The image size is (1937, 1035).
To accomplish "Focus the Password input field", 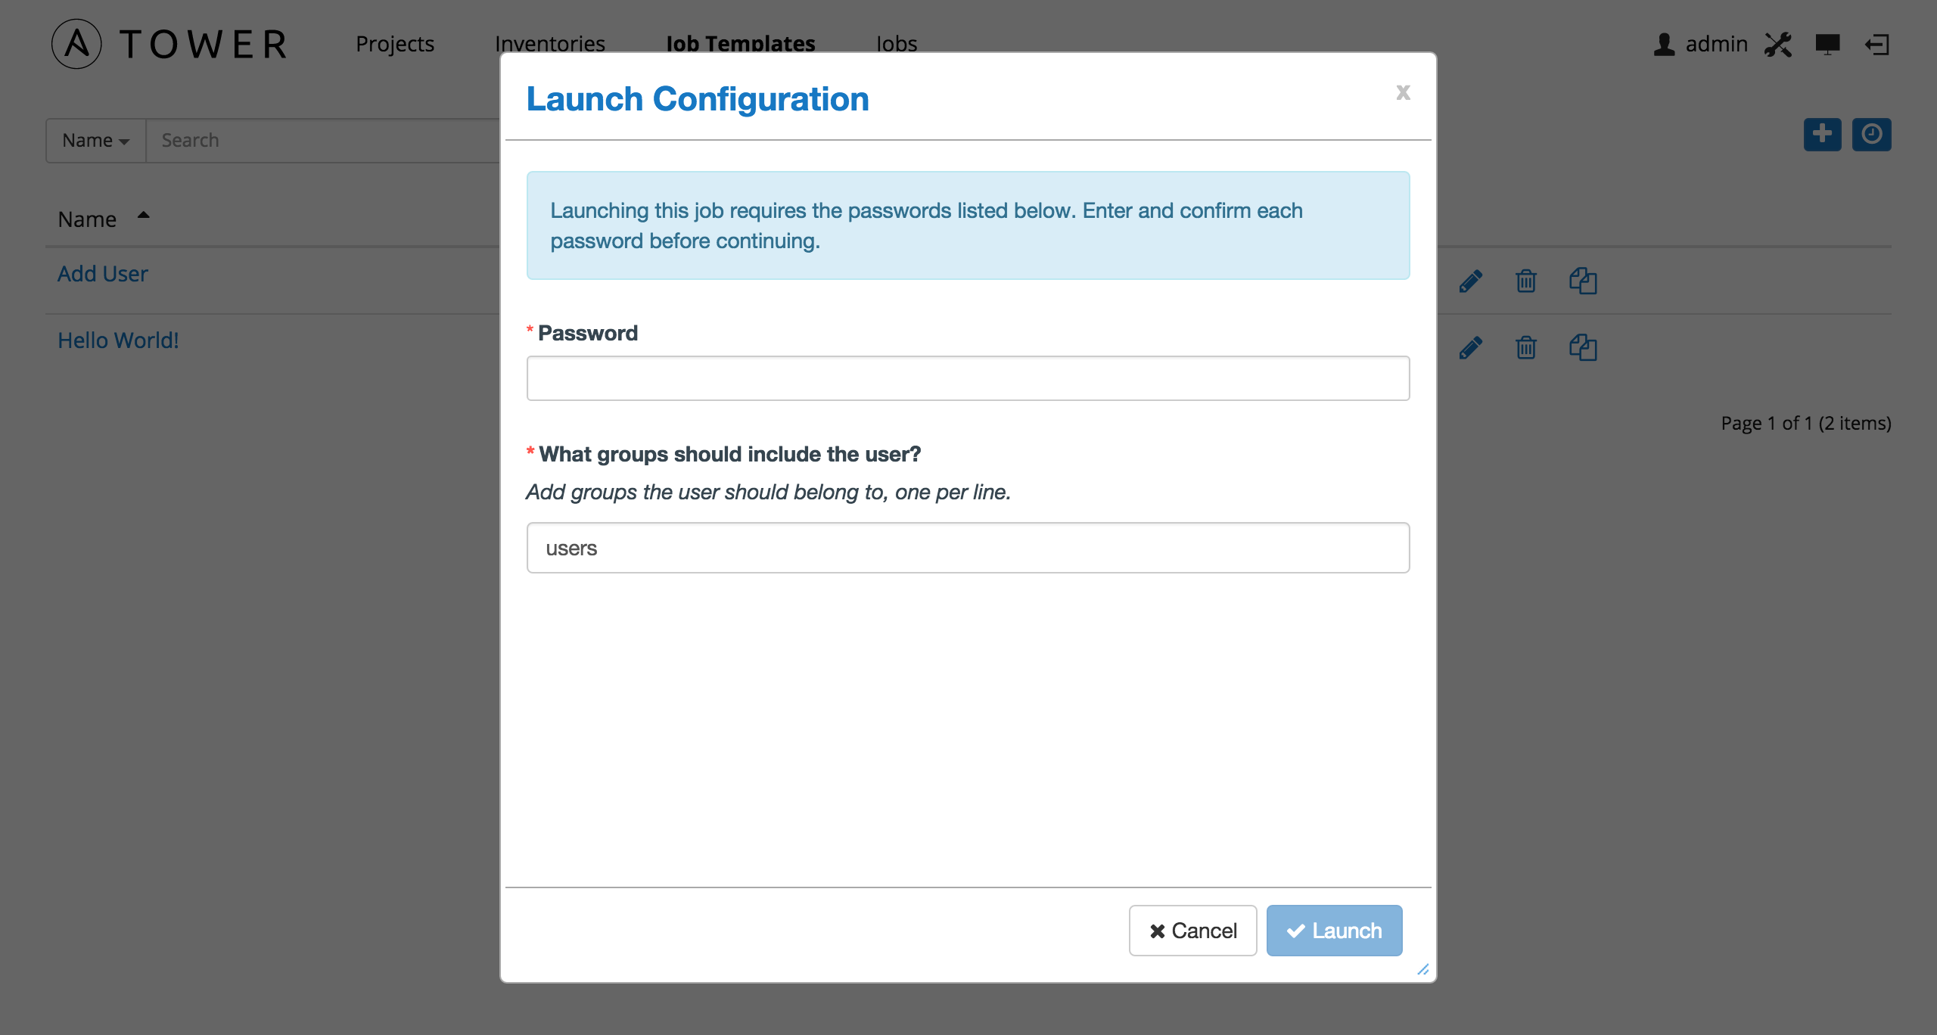I will 968,378.
